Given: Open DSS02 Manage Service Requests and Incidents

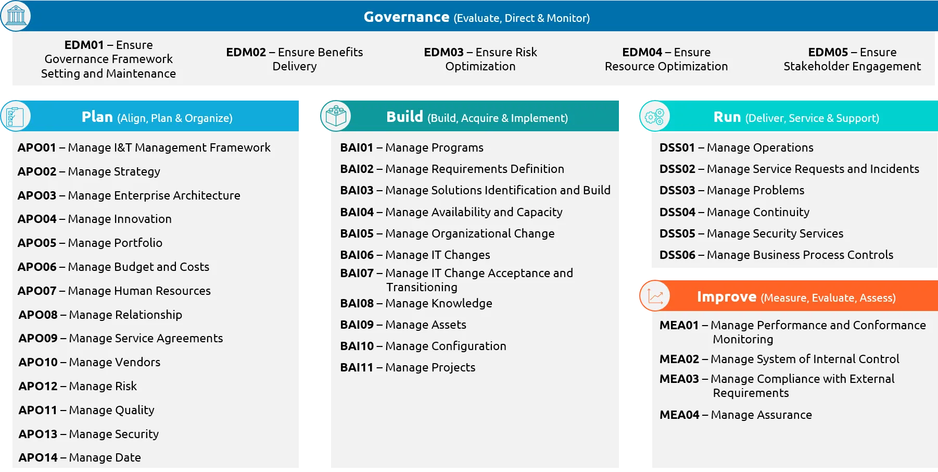Looking at the screenshot, I should pos(789,169).
